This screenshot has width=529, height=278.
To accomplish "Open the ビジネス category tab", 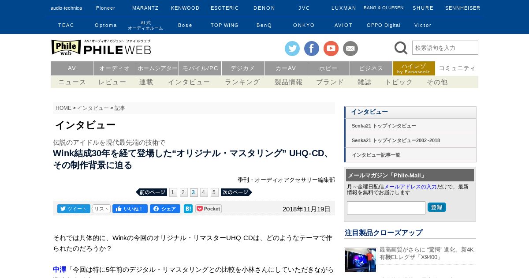I will tap(371, 68).
